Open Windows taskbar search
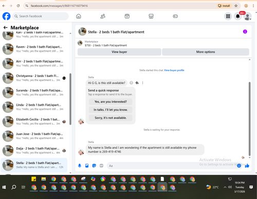The image size is (257, 199). 14,187
